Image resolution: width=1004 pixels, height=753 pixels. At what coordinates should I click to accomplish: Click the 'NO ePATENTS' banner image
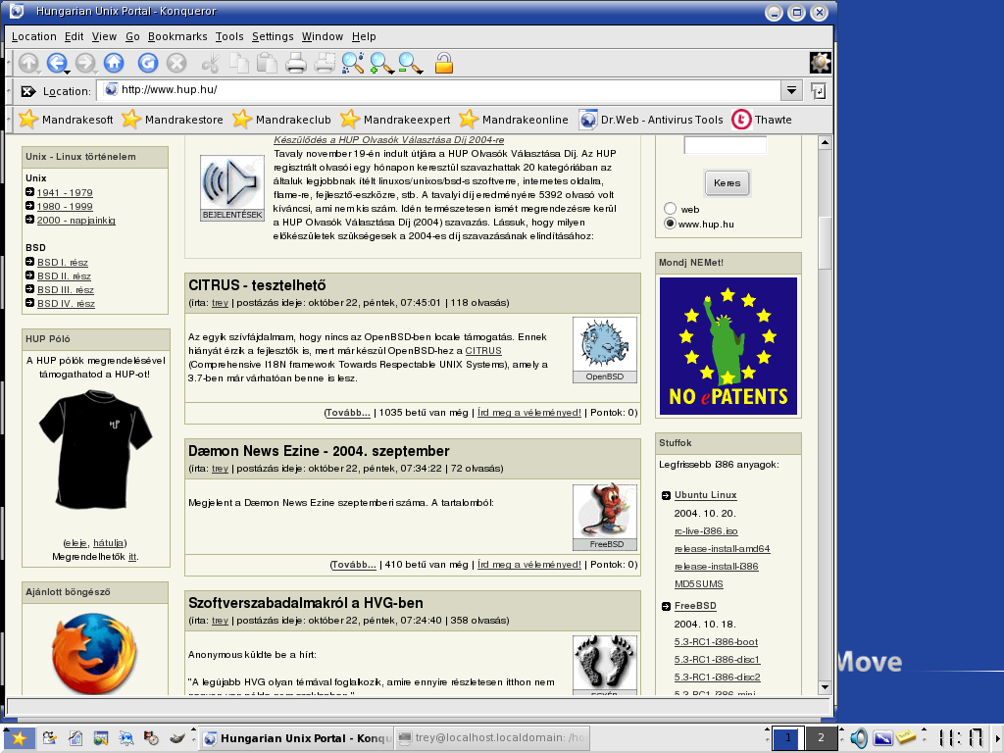728,346
